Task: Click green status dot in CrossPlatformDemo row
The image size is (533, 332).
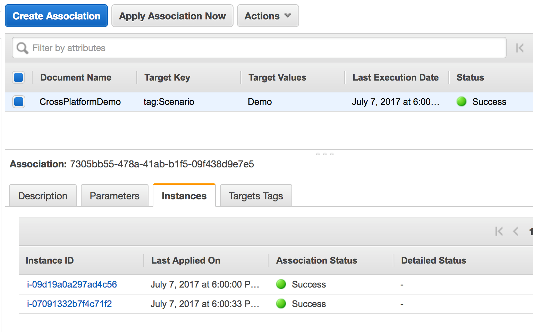Action: (462, 102)
